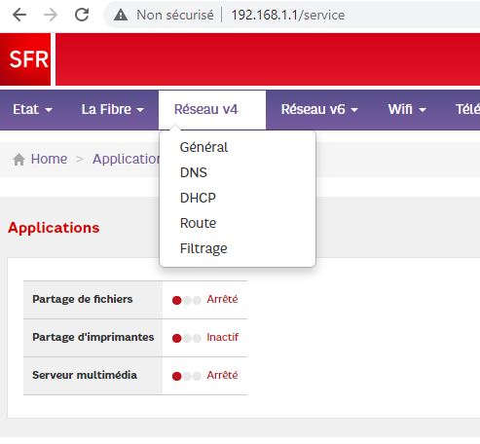Collapse the Réseau v4 menu
The width and height of the screenshot is (480, 444).
point(212,110)
